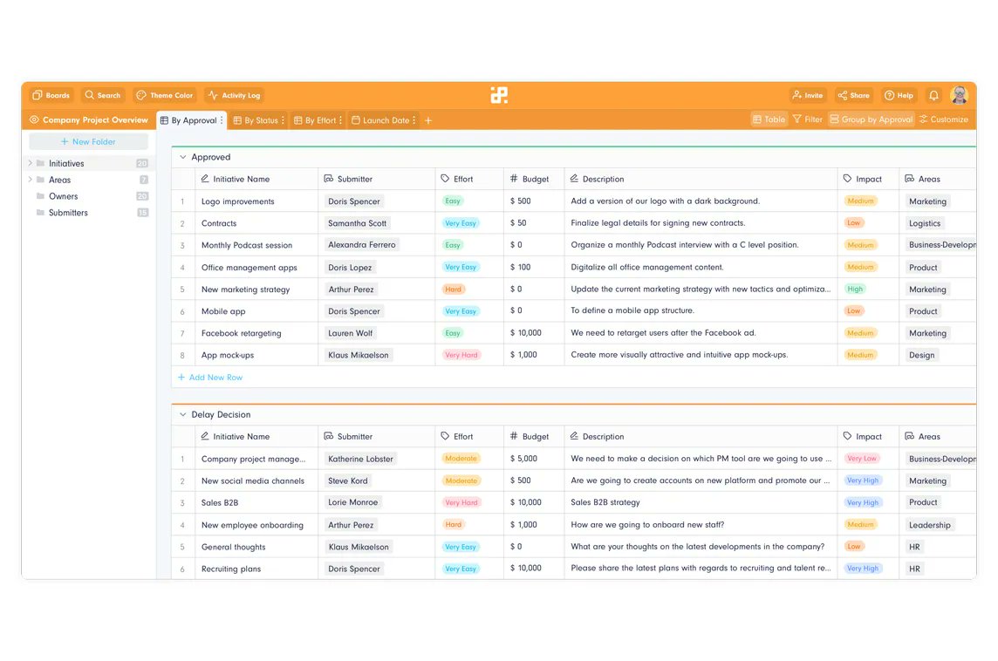Open the Submitters folder
The width and height of the screenshot is (998, 661).
[x=68, y=213]
